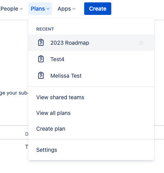Image resolution: width=164 pixels, height=173 pixels.
Task: Collapse the Plans dropdown menu
Action: [40, 9]
